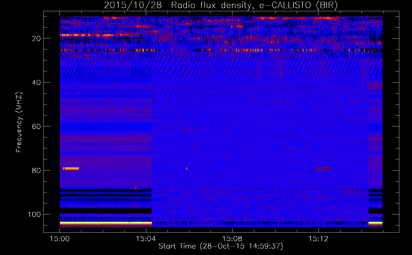Select the dark red marks at 80 MHz near 15:12
Screen dimensions: 412x255
coord(322,169)
